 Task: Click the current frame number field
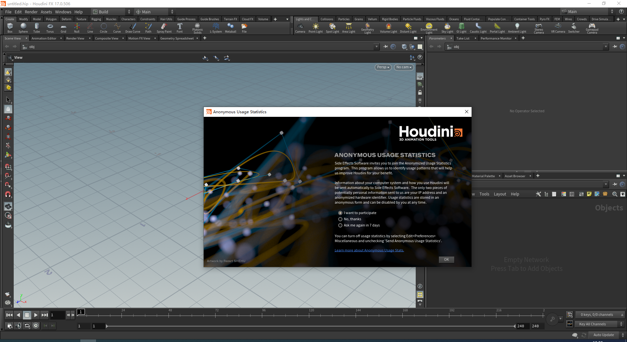[x=57, y=315]
